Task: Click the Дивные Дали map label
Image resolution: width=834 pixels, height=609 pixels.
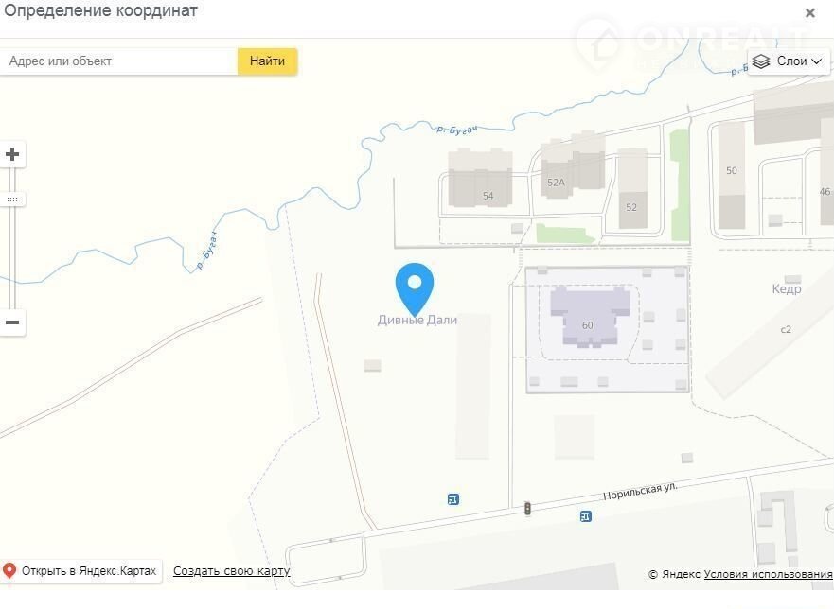Action: tap(417, 320)
